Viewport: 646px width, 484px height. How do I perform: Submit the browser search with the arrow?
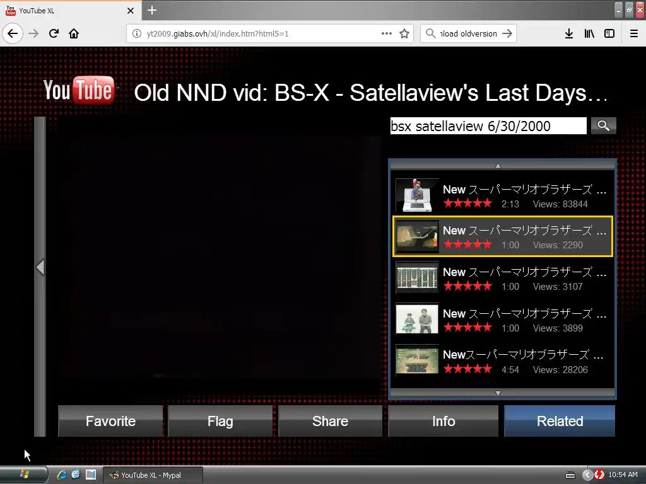click(x=507, y=33)
